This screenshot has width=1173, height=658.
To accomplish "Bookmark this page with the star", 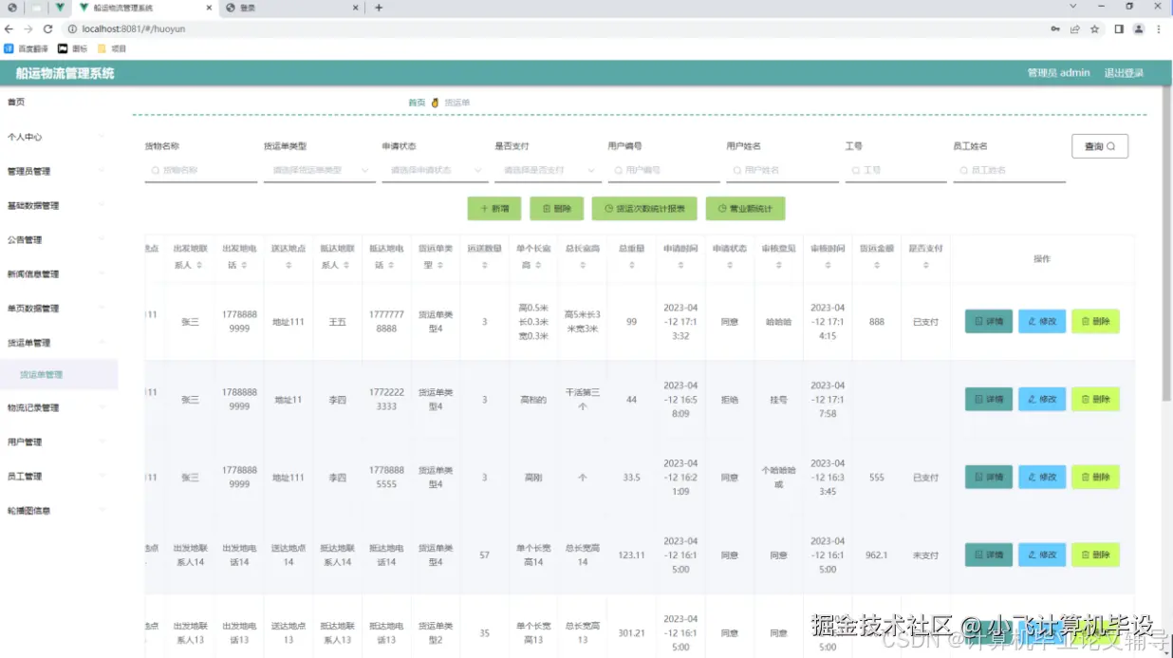I will [1094, 29].
